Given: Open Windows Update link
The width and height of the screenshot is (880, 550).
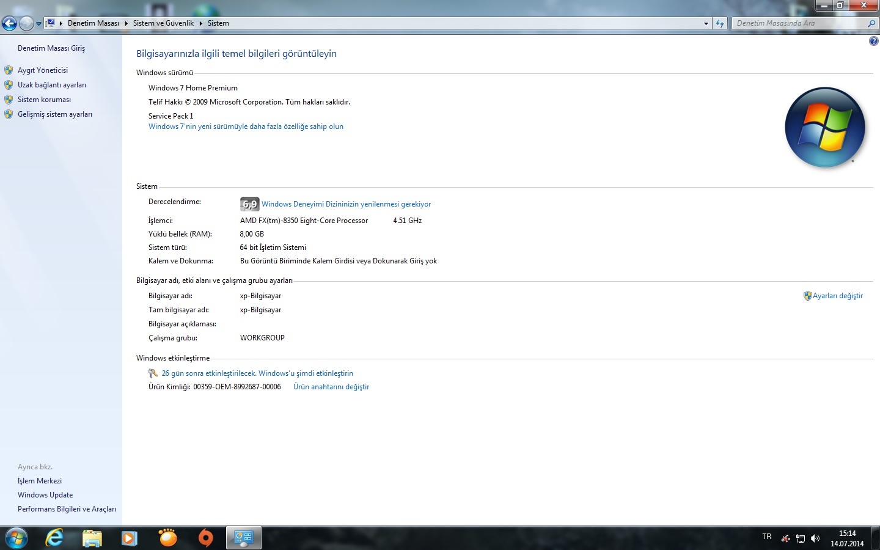Looking at the screenshot, I should pyautogui.click(x=45, y=495).
